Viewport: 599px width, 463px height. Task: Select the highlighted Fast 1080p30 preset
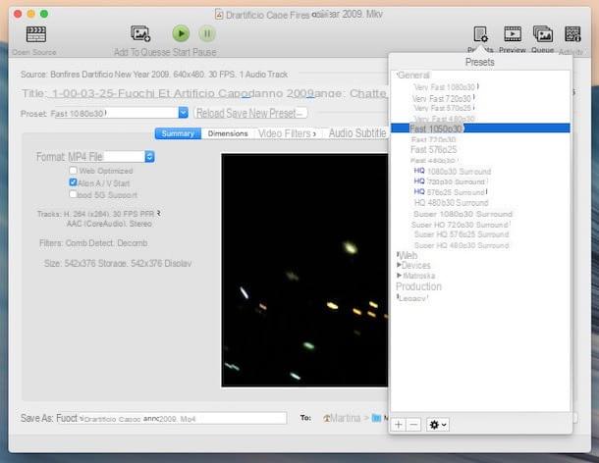[480, 129]
